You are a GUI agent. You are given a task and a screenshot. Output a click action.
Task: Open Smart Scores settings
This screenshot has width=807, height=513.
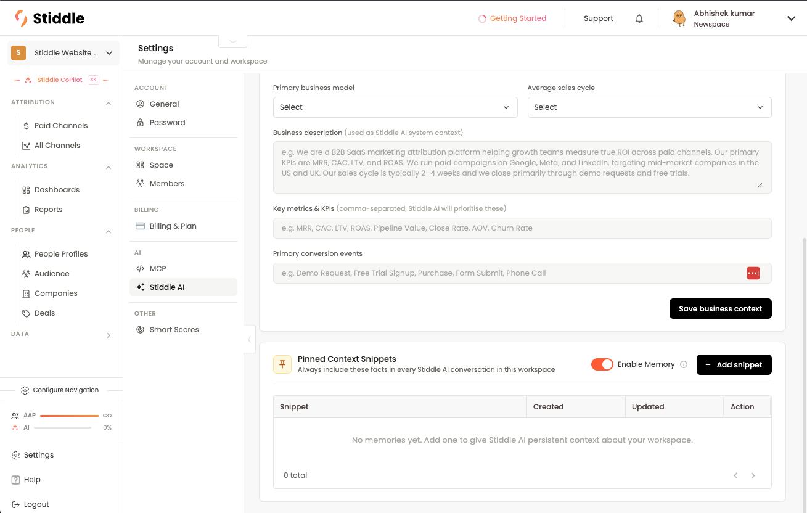pyautogui.click(x=183, y=330)
